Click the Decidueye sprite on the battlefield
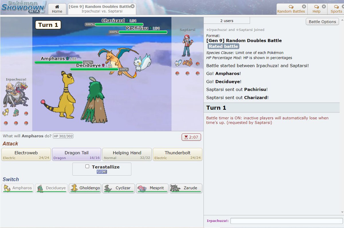This screenshot has height=228, width=344. 94,100
